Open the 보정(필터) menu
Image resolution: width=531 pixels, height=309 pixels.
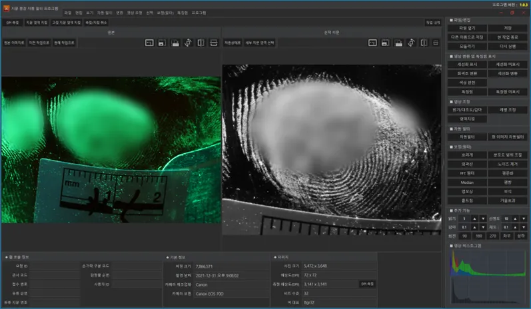coord(165,13)
